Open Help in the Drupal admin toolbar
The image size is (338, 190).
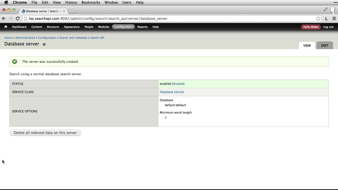click(156, 27)
